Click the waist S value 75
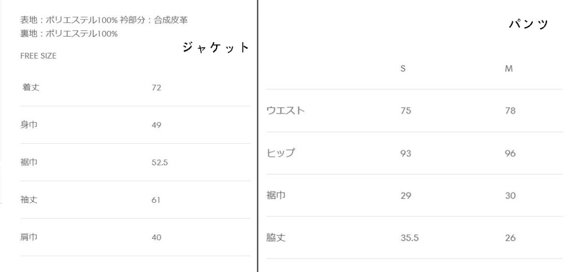 click(406, 111)
